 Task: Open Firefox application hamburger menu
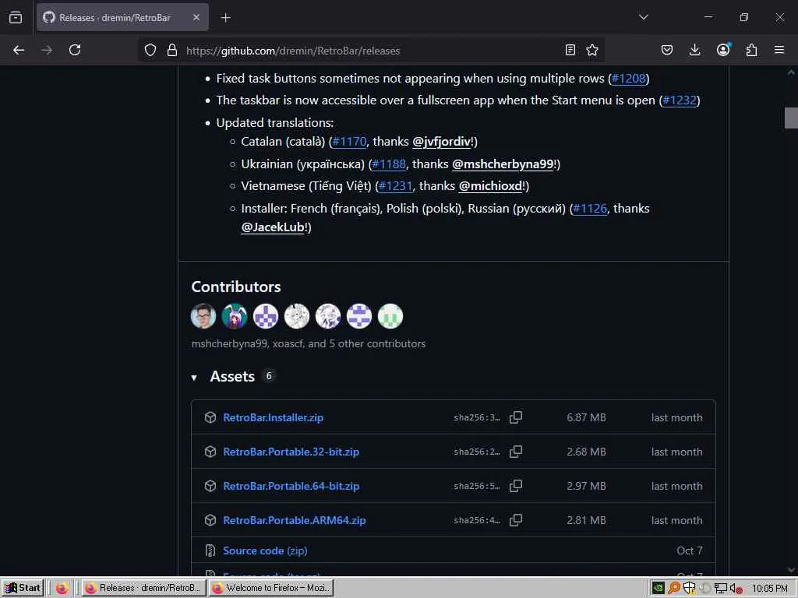(779, 50)
